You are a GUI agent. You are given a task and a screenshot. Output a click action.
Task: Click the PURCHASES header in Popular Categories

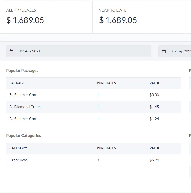coord(106,148)
